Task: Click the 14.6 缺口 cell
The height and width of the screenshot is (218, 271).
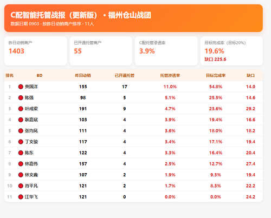Action: tap(250, 98)
